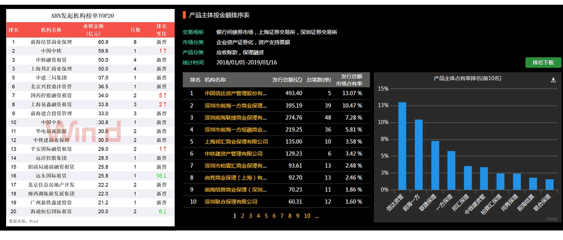Click the 联合保理 bar in chart
563x240 pixels.
point(550,184)
